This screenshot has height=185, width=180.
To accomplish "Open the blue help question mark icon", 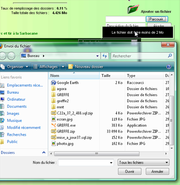I will pyautogui.click(x=169, y=67).
